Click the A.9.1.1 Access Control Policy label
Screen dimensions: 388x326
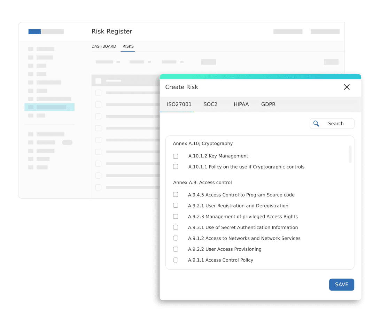click(220, 260)
